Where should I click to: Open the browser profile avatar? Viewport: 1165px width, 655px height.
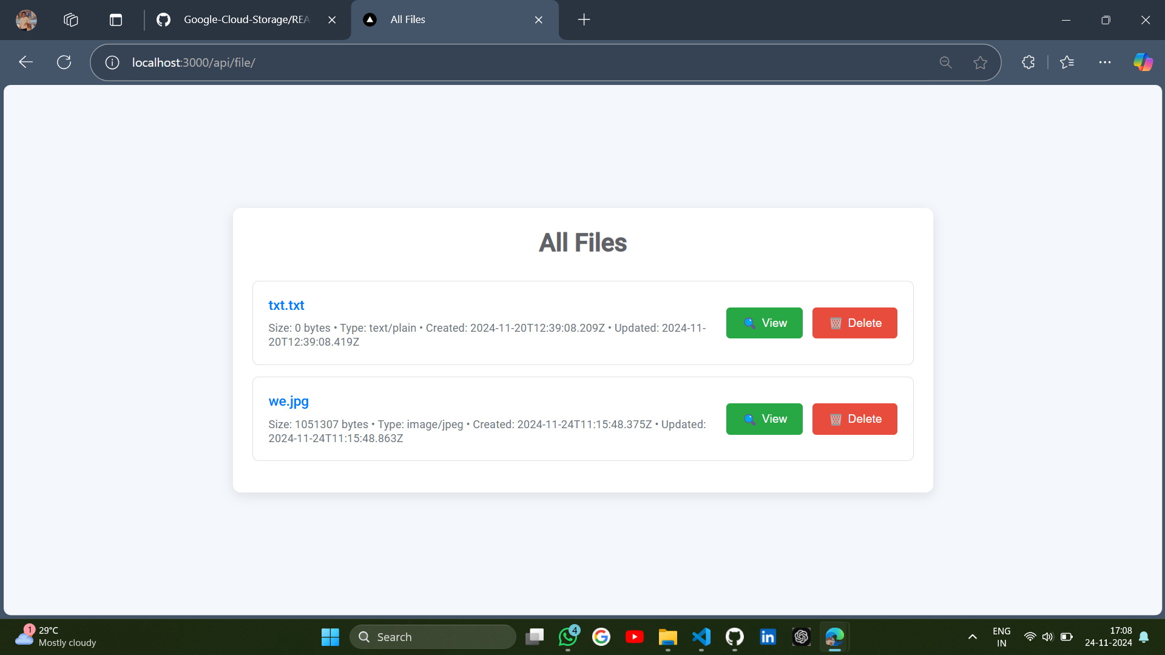[26, 20]
